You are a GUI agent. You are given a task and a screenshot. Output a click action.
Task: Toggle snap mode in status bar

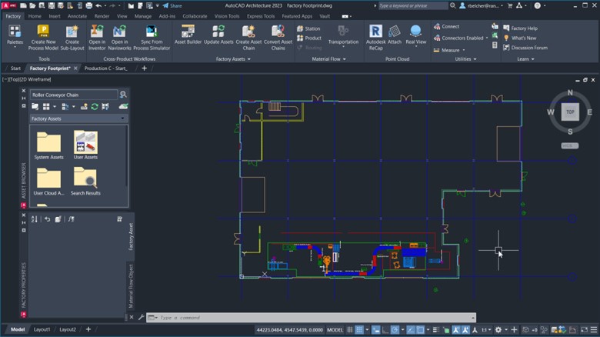pos(359,330)
